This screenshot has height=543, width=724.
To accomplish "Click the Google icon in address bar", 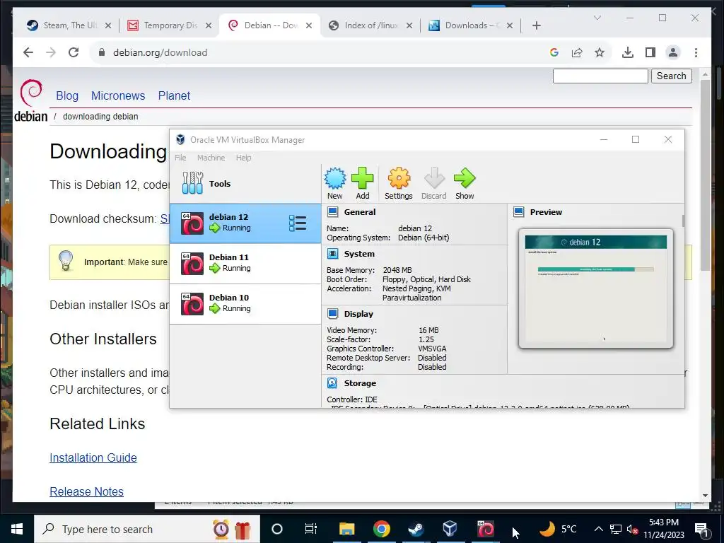I will [x=554, y=52].
